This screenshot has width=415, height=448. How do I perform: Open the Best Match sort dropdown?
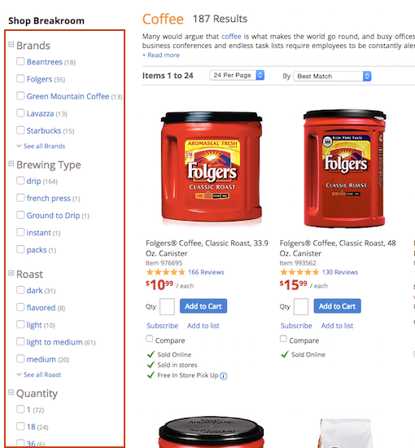point(332,77)
